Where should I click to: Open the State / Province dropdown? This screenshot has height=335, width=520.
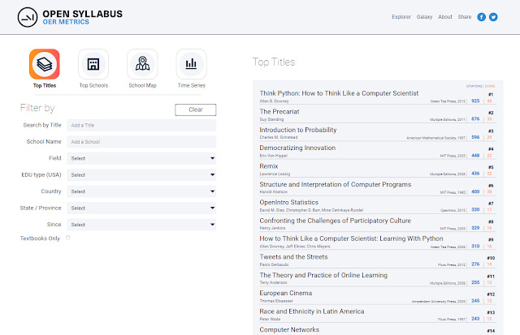(x=141, y=208)
